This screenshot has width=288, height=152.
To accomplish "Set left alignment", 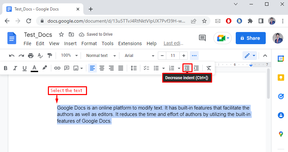I will [92, 68].
